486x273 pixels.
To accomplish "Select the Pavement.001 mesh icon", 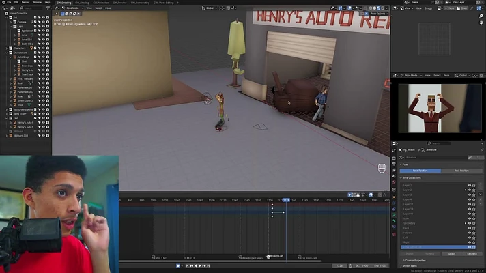I will pyautogui.click(x=14, y=87).
